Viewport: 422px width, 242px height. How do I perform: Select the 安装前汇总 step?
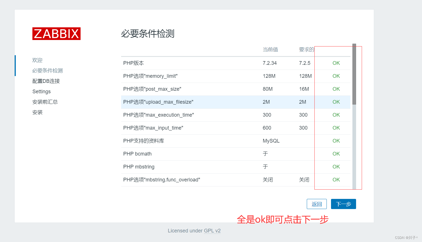pos(45,102)
